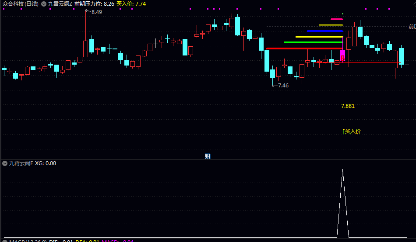The width and height of the screenshot is (416, 242).
Task: Click the small green dot above pink line
Action: click(343, 14)
